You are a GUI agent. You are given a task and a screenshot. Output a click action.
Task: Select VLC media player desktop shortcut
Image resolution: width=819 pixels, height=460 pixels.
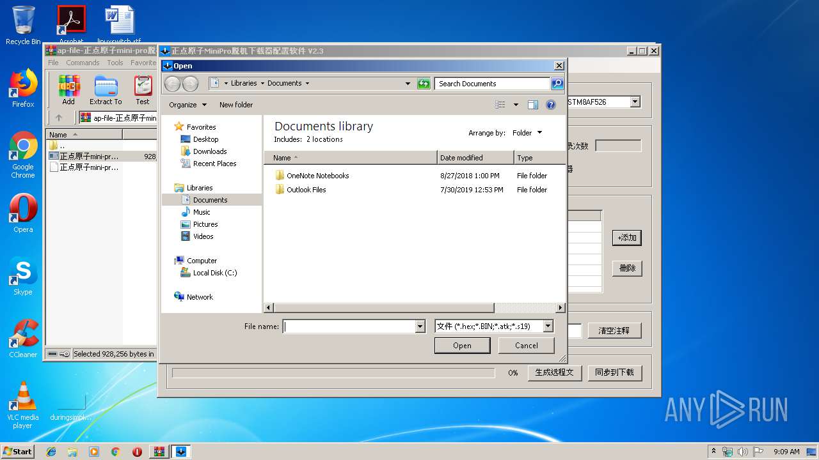coord(23,405)
